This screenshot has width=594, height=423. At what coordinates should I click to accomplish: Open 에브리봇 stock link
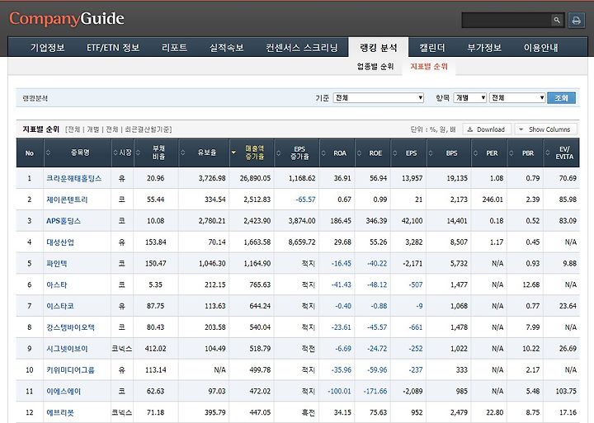[x=60, y=412]
